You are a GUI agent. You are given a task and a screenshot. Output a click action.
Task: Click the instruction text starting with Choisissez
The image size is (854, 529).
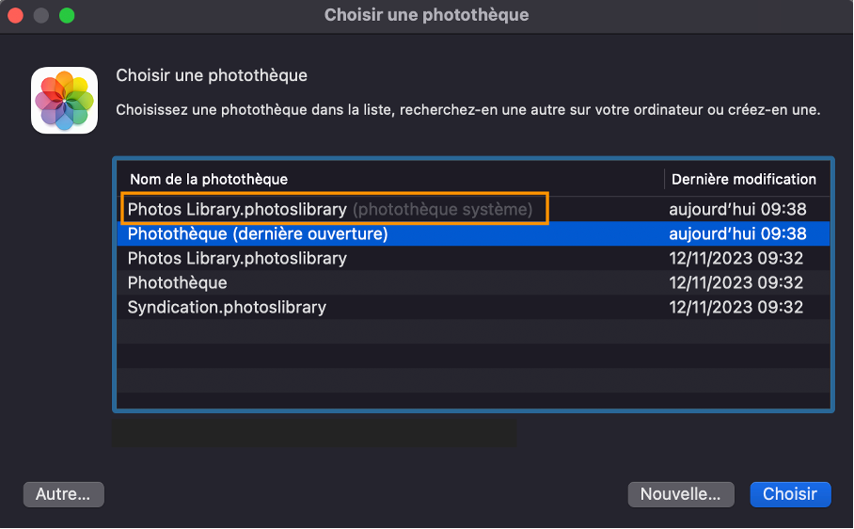tap(467, 110)
